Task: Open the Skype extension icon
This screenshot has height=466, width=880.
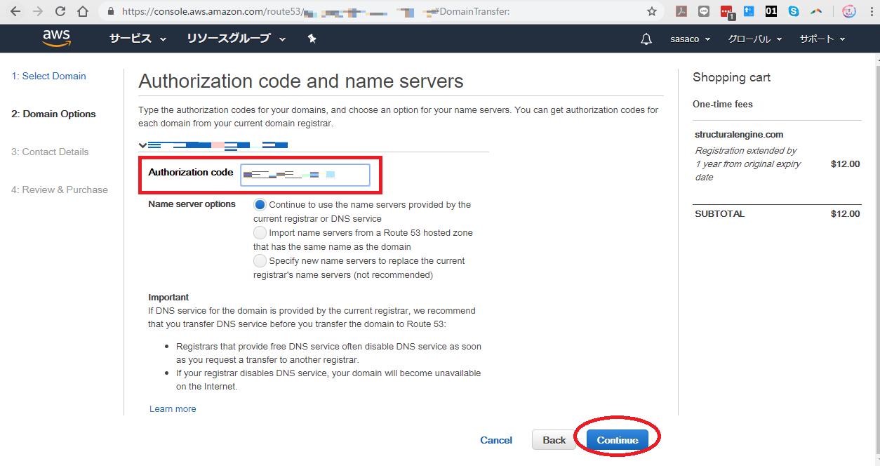Action: tap(794, 11)
